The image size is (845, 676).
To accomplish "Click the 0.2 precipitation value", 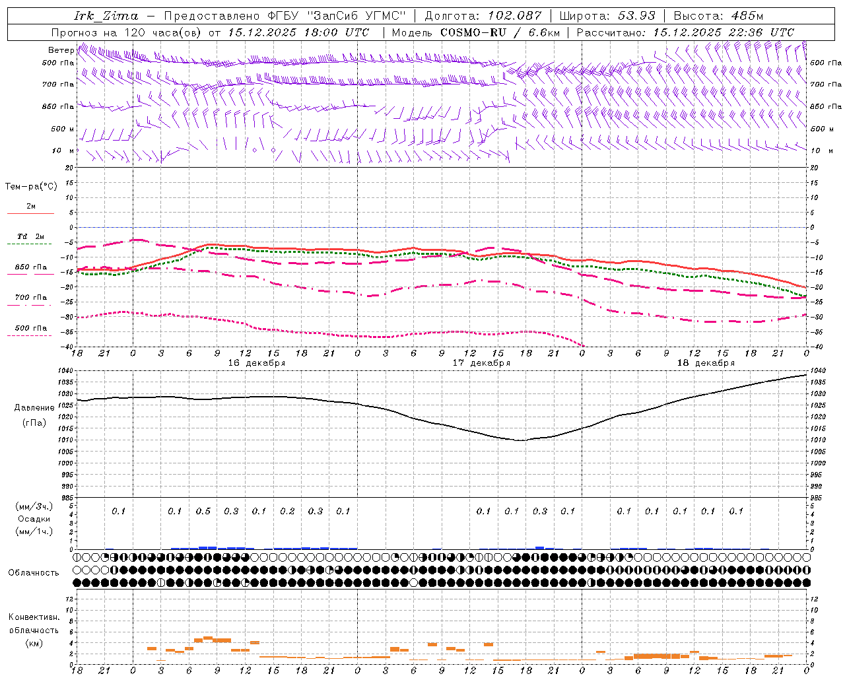I will coord(287,511).
